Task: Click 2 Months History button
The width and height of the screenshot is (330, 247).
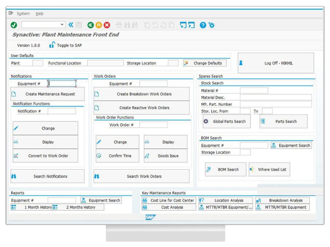Action: tap(78, 207)
